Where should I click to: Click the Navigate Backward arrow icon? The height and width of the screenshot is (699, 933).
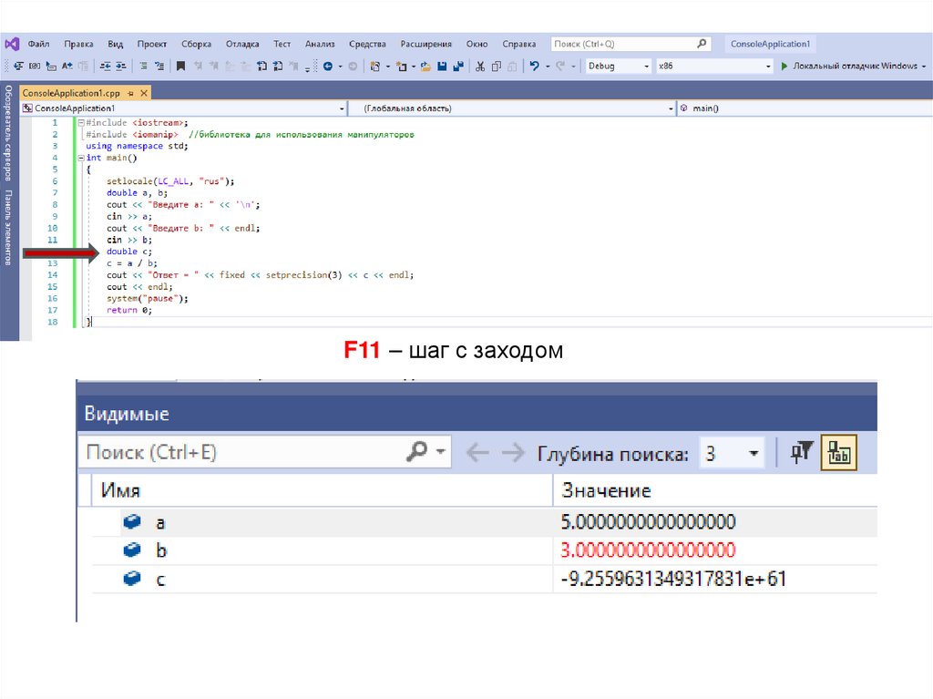328,66
